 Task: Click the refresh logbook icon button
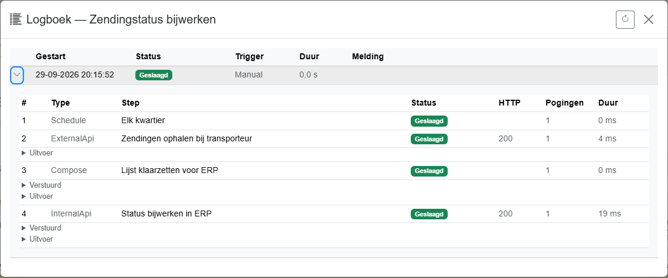click(x=625, y=19)
